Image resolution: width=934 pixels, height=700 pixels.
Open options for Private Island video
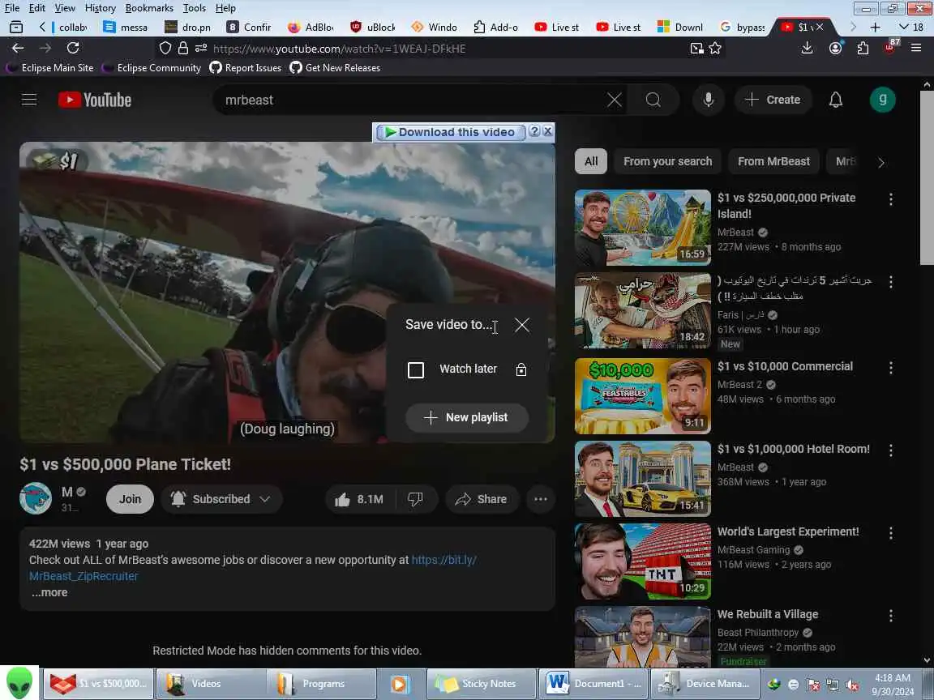[x=890, y=199]
